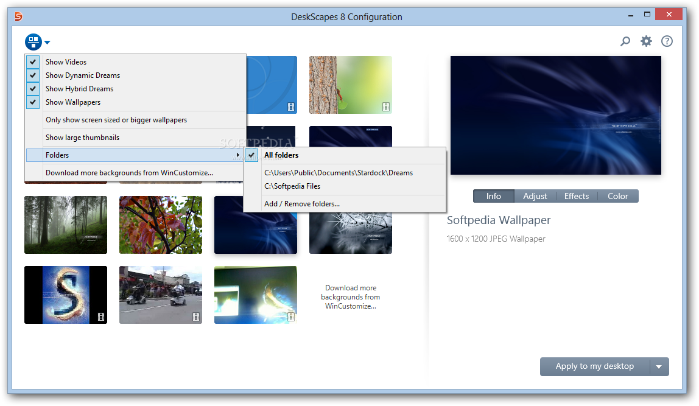The height and width of the screenshot is (406, 699).
Task: Click Download more backgrounds link in grid
Action: tap(350, 297)
